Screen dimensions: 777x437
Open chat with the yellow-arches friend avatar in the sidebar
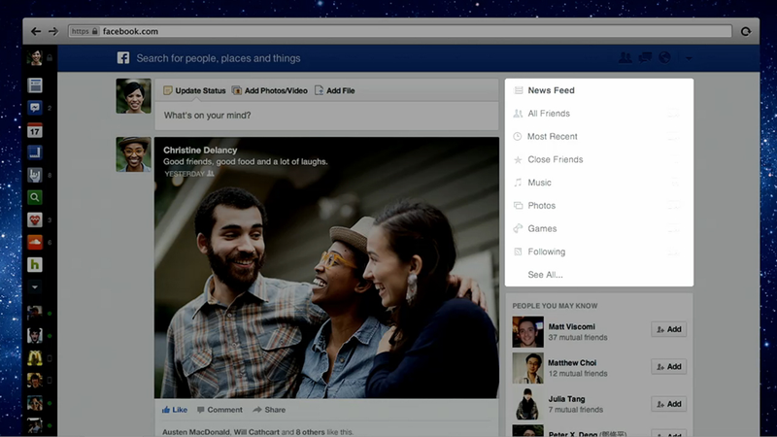pos(35,357)
